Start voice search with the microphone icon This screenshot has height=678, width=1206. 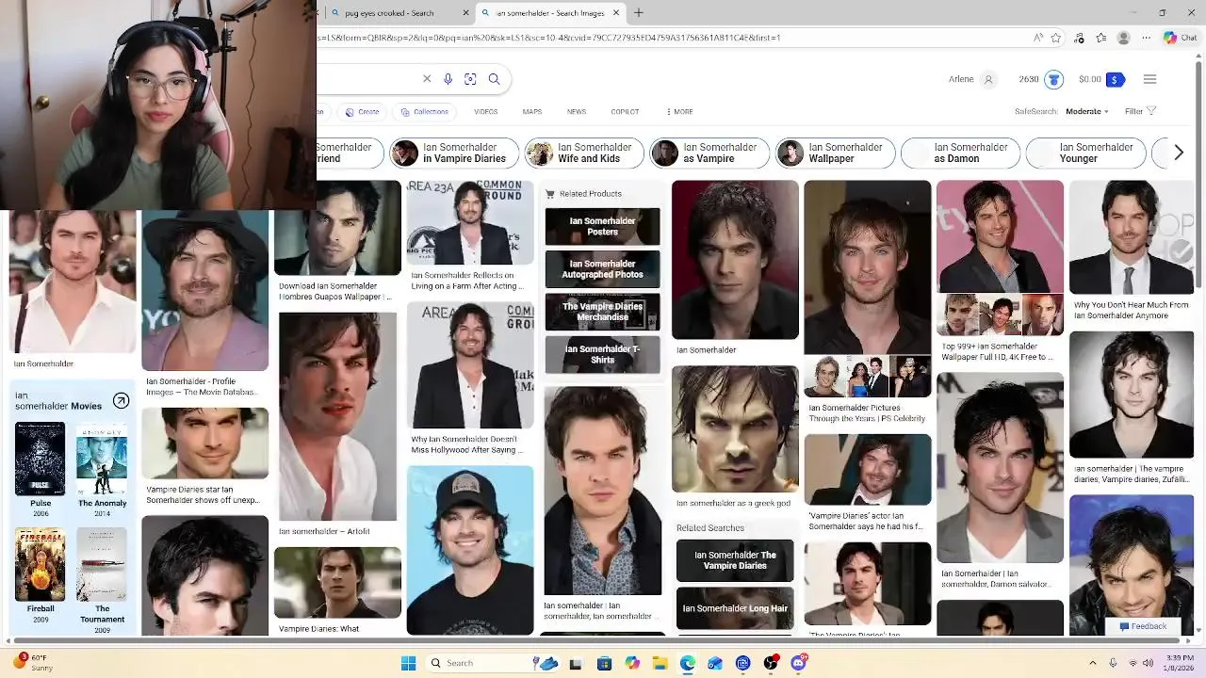448,79
